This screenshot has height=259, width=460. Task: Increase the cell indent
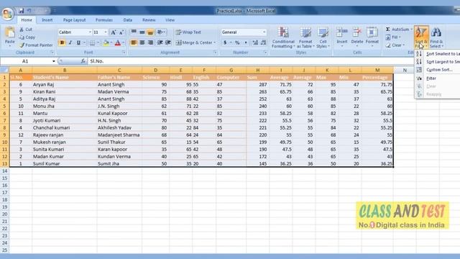pos(168,43)
